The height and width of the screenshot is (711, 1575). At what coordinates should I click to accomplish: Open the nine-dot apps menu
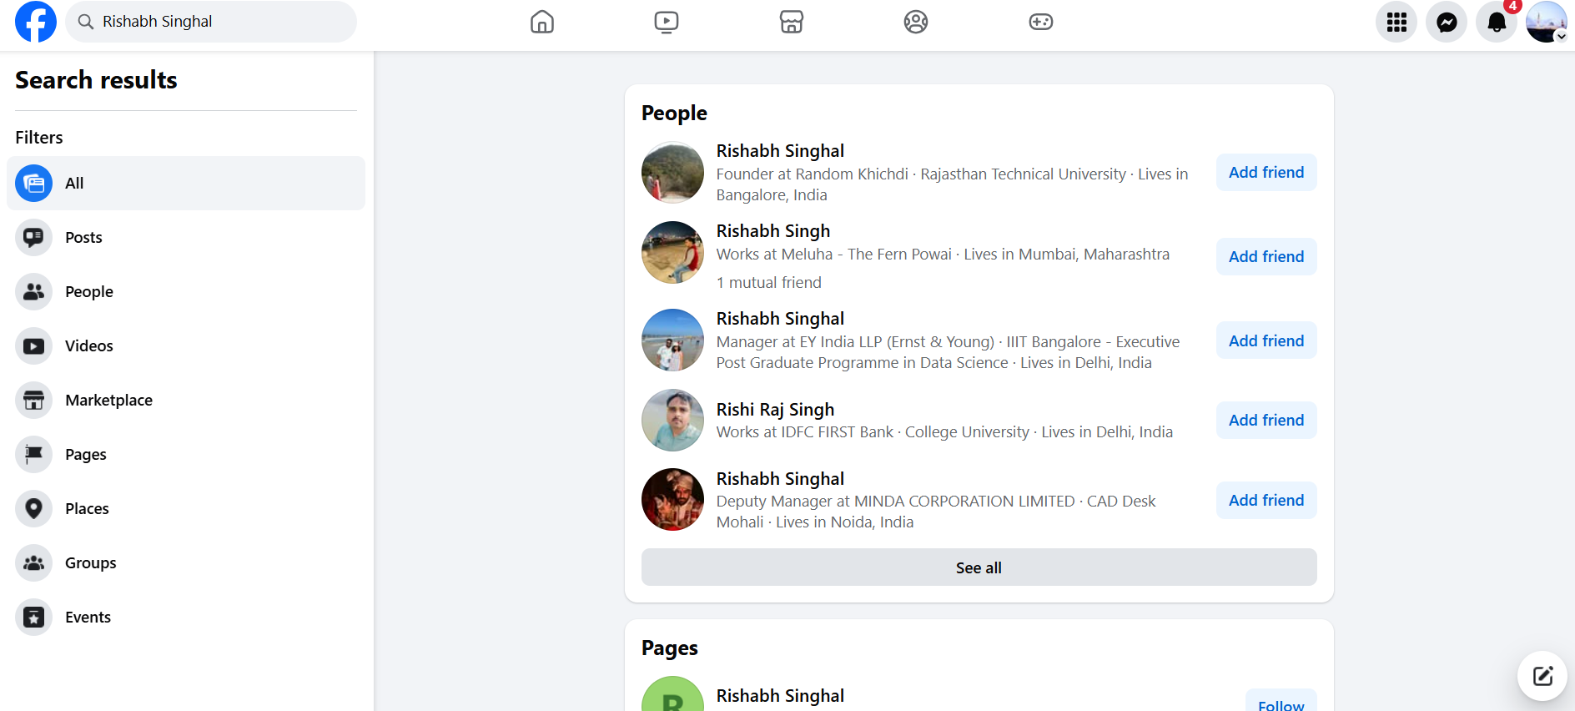(1396, 23)
